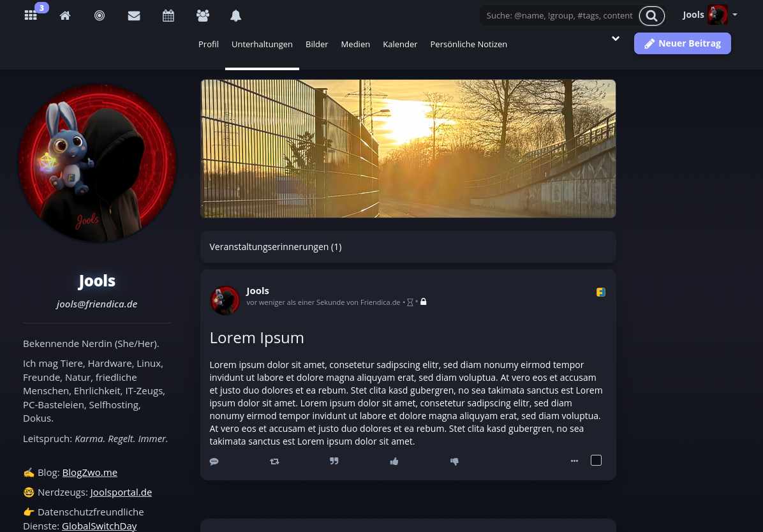Switch to the Kalender tab
The width and height of the screenshot is (763, 532).
(x=400, y=44)
